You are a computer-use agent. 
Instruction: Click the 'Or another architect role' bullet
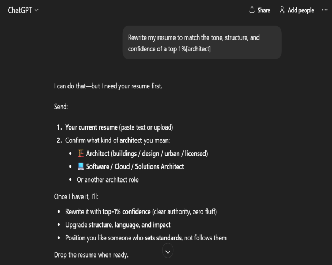coord(108,180)
